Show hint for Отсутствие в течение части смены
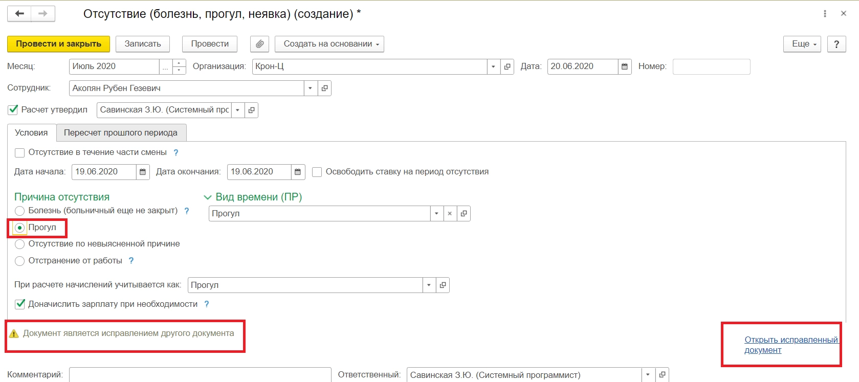The image size is (859, 382). coord(176,152)
